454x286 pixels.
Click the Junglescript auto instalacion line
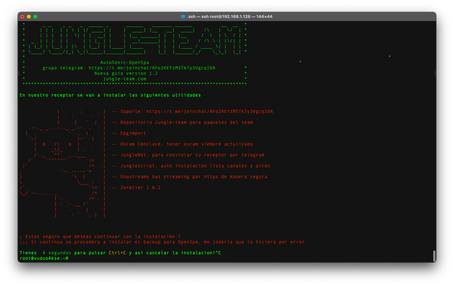(x=195, y=166)
